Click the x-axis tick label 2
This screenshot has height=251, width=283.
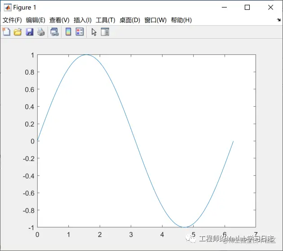(100, 235)
